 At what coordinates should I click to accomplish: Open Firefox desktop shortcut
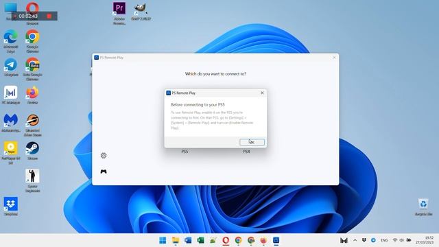pyautogui.click(x=32, y=95)
